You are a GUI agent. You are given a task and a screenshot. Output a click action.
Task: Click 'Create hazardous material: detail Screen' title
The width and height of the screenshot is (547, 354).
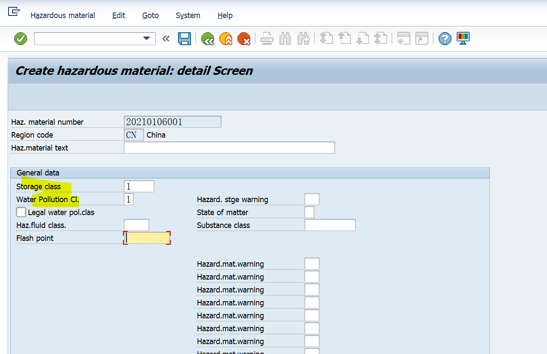tap(134, 71)
